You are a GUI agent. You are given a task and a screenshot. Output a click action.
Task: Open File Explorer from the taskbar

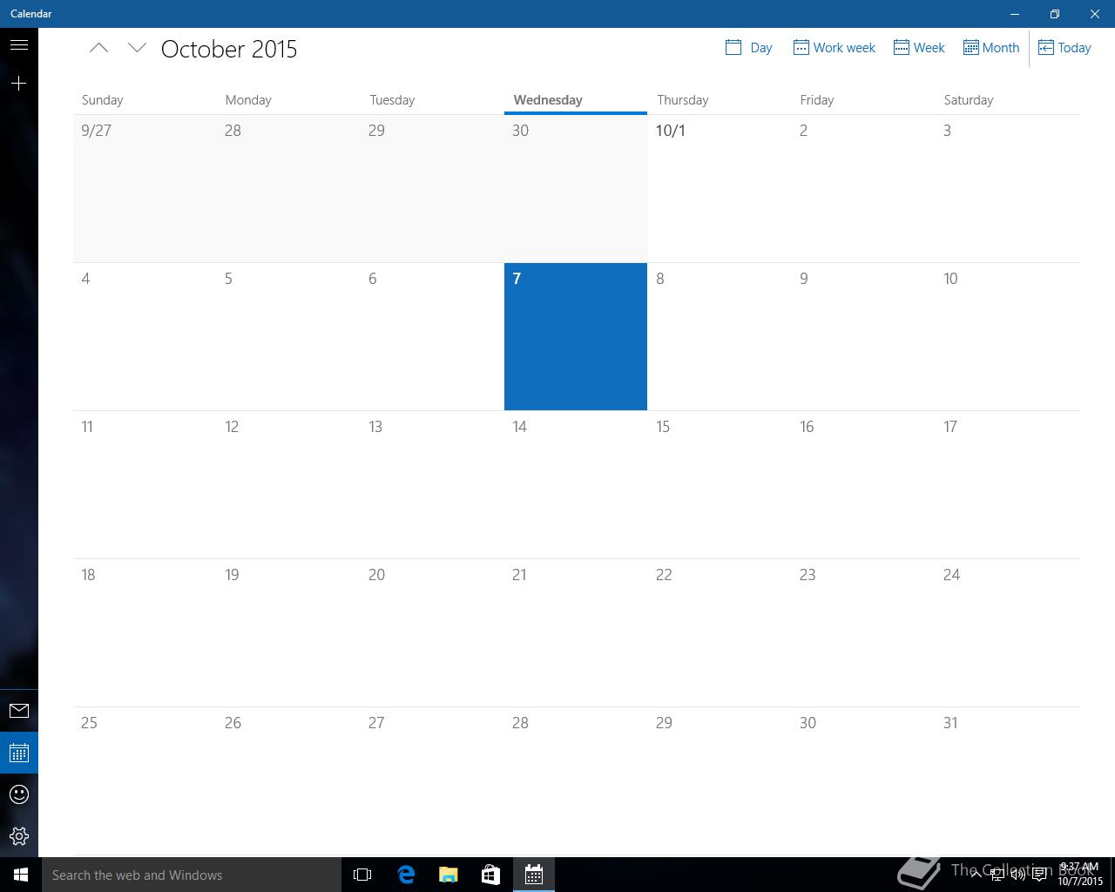tap(449, 875)
